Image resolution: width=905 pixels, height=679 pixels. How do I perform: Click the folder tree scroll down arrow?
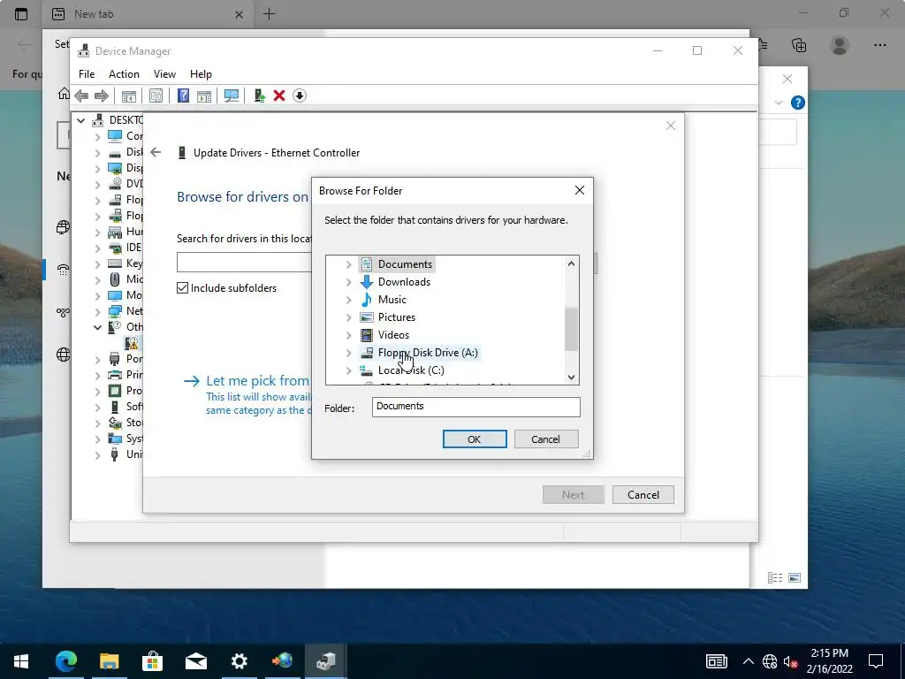coord(571,378)
